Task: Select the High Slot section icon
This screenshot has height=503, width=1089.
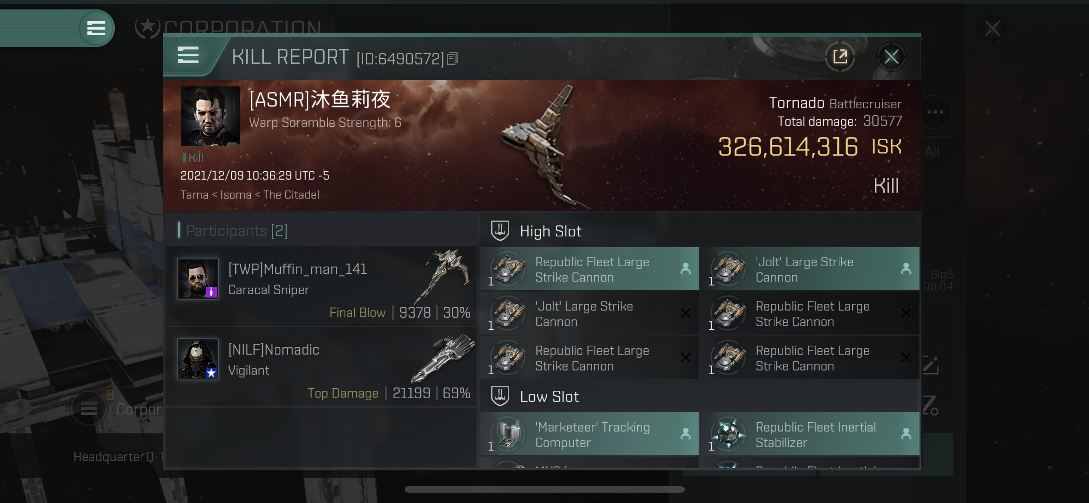Action: click(x=500, y=231)
